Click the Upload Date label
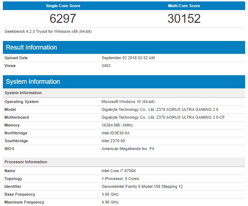Image resolution: width=248 pixels, height=206 pixels. 16,58
